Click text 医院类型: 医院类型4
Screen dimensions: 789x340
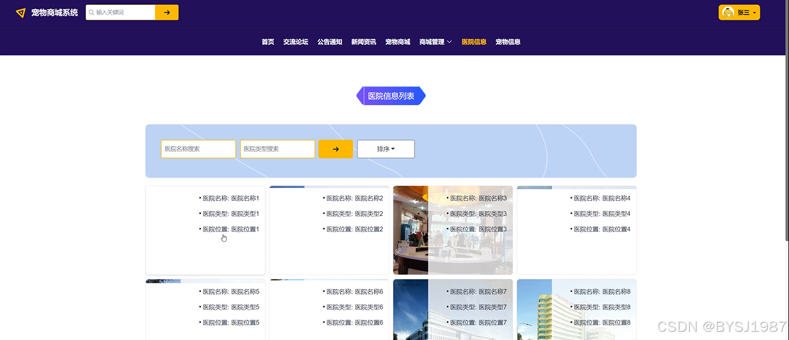[x=602, y=214]
